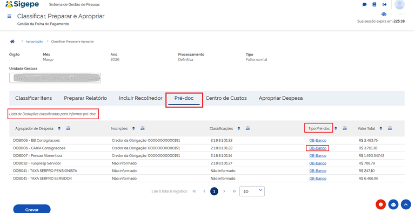Open filter for Classificações column
Image resolution: width=415 pixels, height=213 pixels.
point(247,128)
